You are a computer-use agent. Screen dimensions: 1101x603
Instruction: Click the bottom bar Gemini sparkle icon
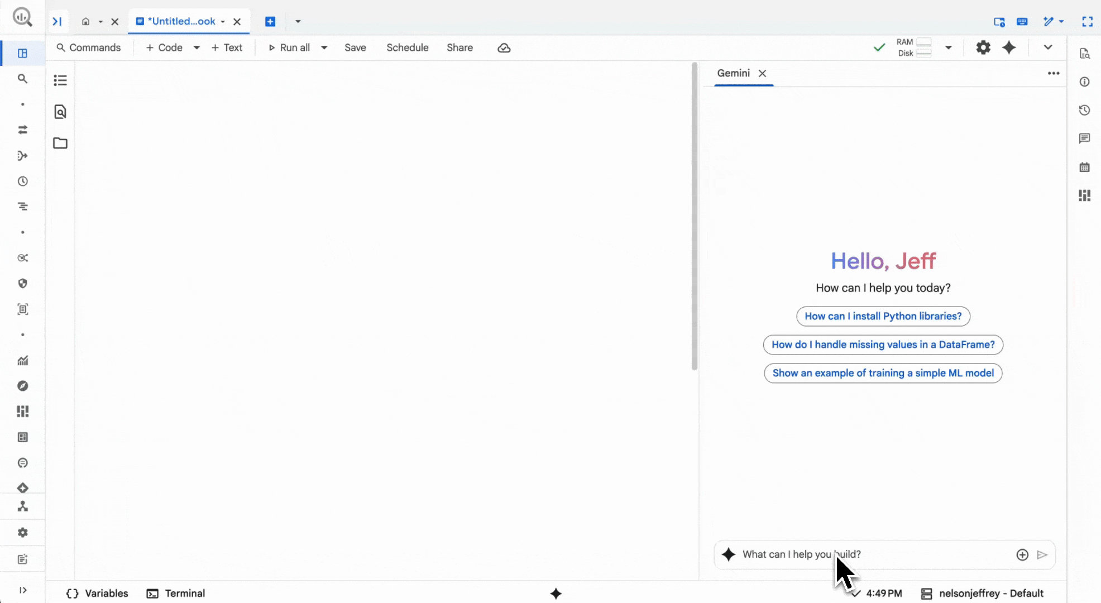coord(556,594)
